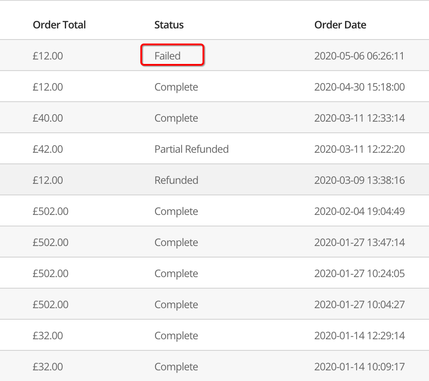Click the Status column header
The image size is (429, 381).
169,25
